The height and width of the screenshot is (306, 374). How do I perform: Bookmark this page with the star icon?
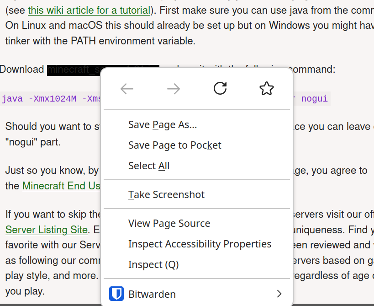pyautogui.click(x=266, y=88)
